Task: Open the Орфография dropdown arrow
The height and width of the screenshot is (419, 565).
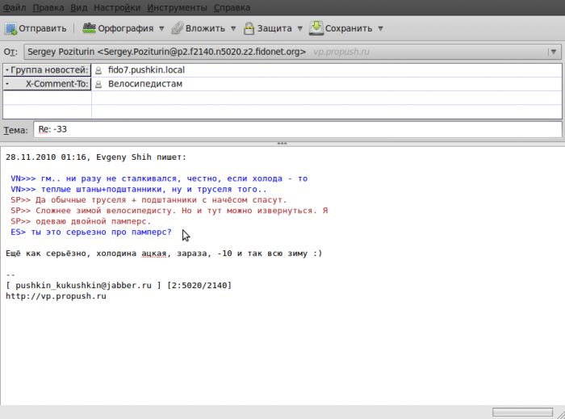Action: (161, 28)
